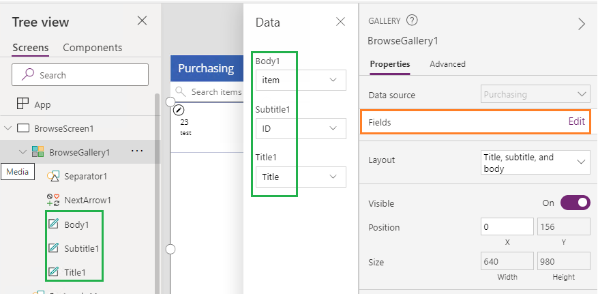598x294 pixels.
Task: Switch to the Components tab
Action: click(93, 48)
